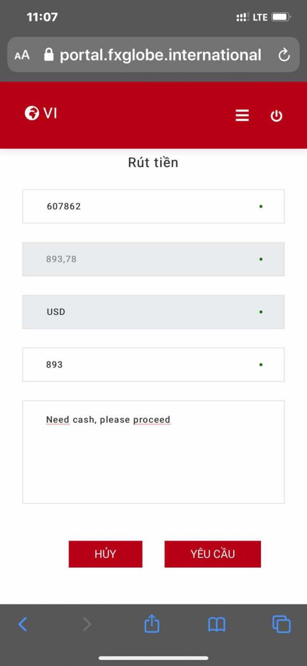Tap the portal.fxglobe.international address
Image resolution: width=307 pixels, height=666 pixels.
[x=160, y=55]
